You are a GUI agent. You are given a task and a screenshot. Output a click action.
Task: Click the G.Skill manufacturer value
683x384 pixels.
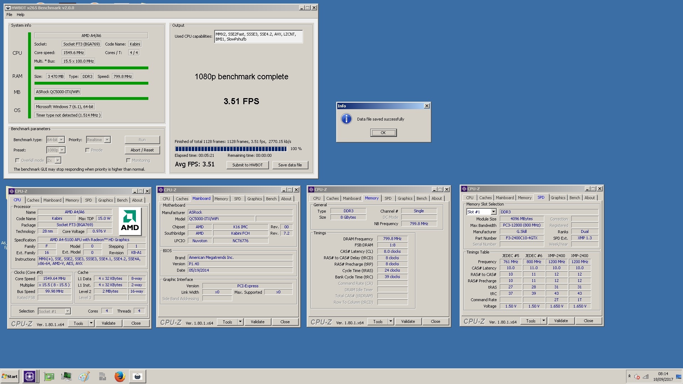[x=521, y=231]
